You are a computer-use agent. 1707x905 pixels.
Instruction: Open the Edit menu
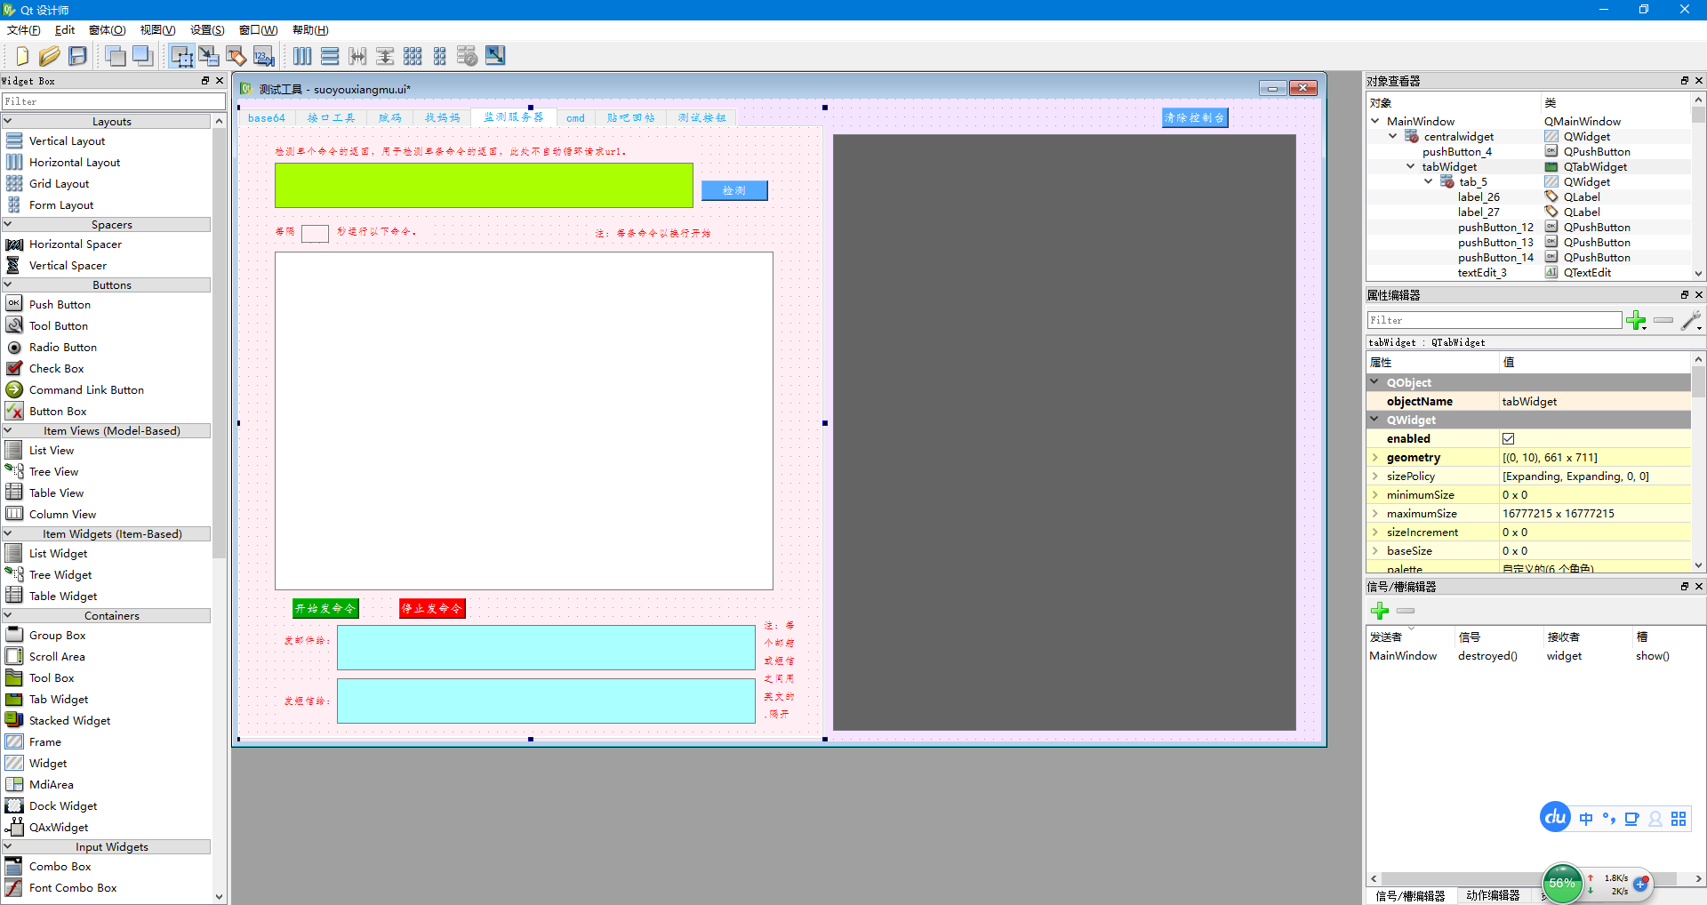(x=65, y=30)
